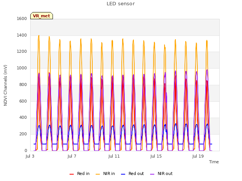Click the LED sensor chart title
This screenshot has height=181, width=242.
(x=121, y=4)
